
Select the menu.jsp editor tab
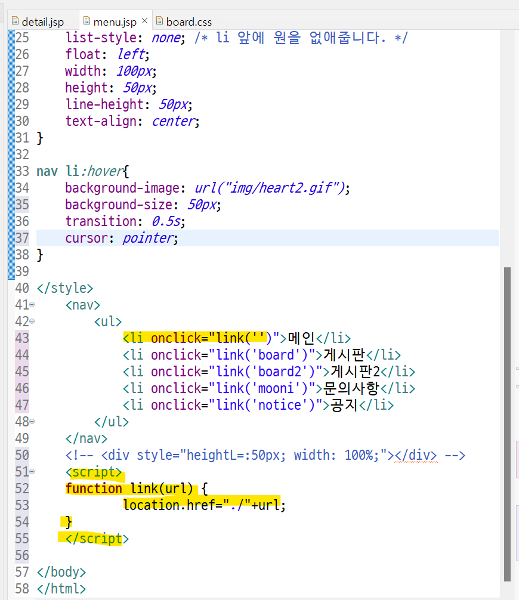(115, 21)
